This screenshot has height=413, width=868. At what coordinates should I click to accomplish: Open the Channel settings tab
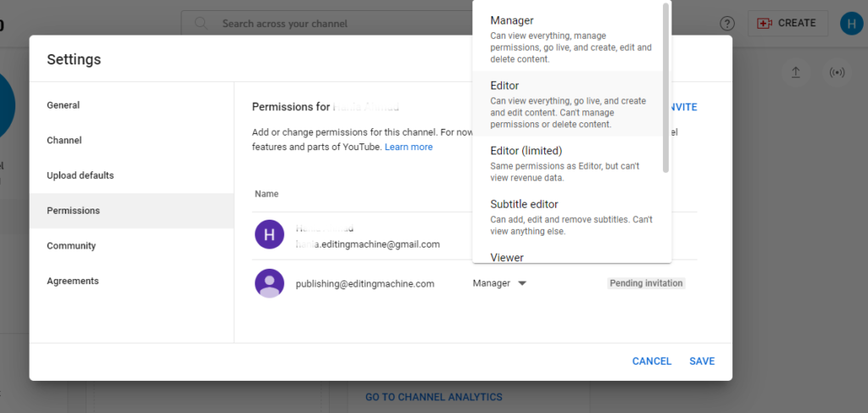(x=131, y=141)
